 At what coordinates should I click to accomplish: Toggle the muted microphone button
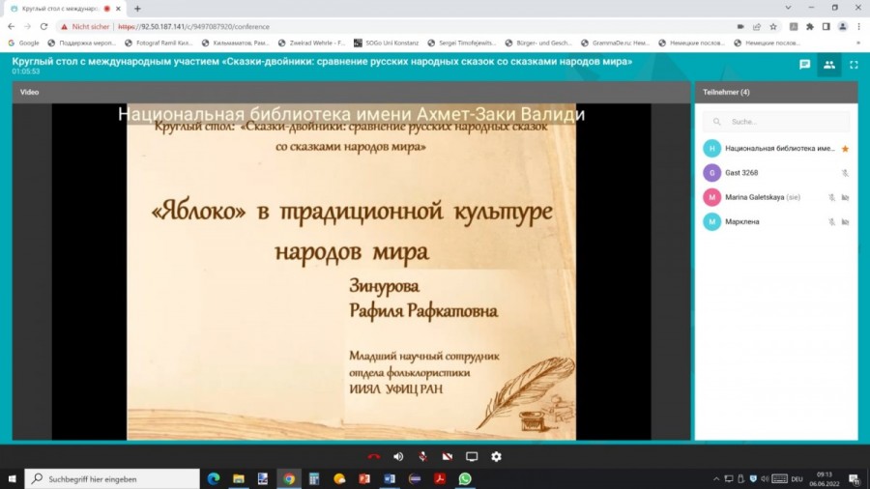click(422, 456)
